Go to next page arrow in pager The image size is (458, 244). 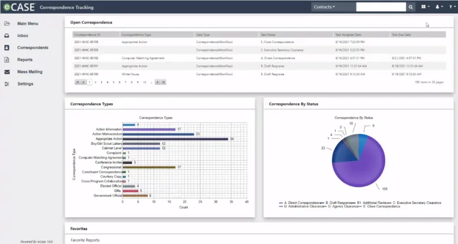pyautogui.click(x=157, y=82)
